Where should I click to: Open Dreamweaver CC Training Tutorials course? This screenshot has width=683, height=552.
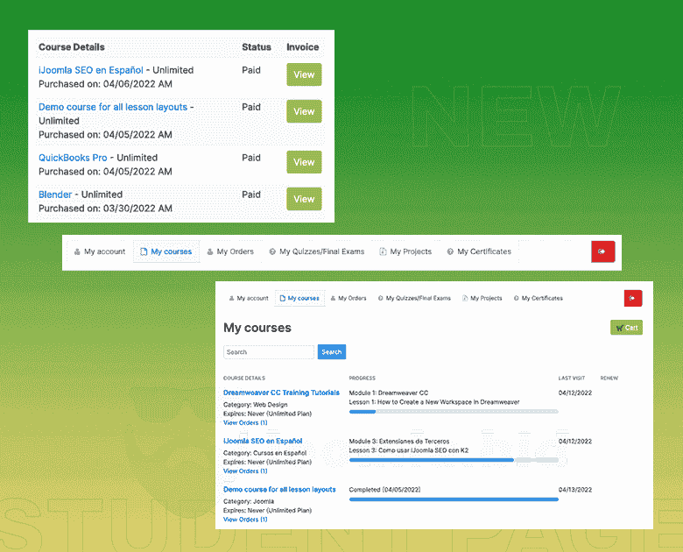click(x=281, y=393)
